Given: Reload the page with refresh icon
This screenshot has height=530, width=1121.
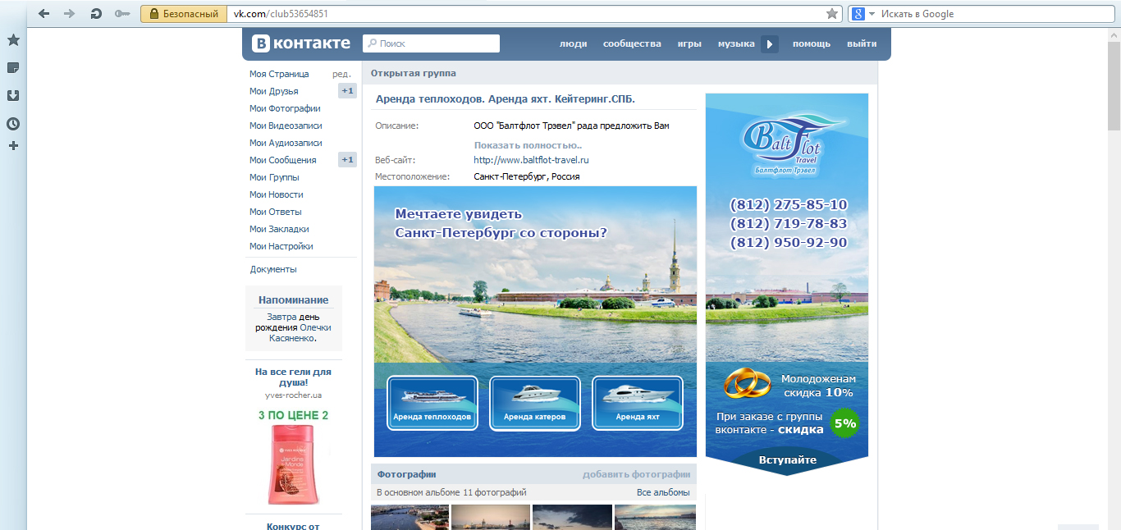Looking at the screenshot, I should [95, 14].
